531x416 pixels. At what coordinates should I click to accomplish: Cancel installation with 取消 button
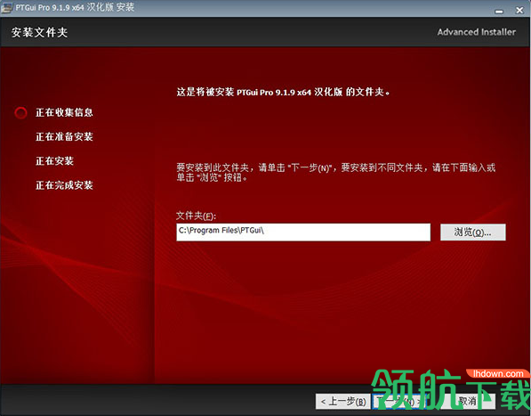coord(467,402)
